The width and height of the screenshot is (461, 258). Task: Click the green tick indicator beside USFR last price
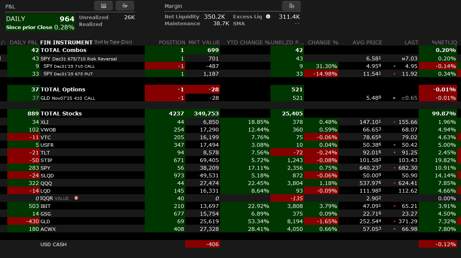click(x=394, y=145)
